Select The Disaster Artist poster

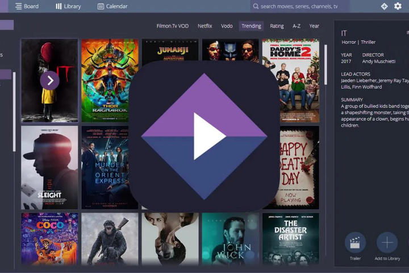point(291,238)
